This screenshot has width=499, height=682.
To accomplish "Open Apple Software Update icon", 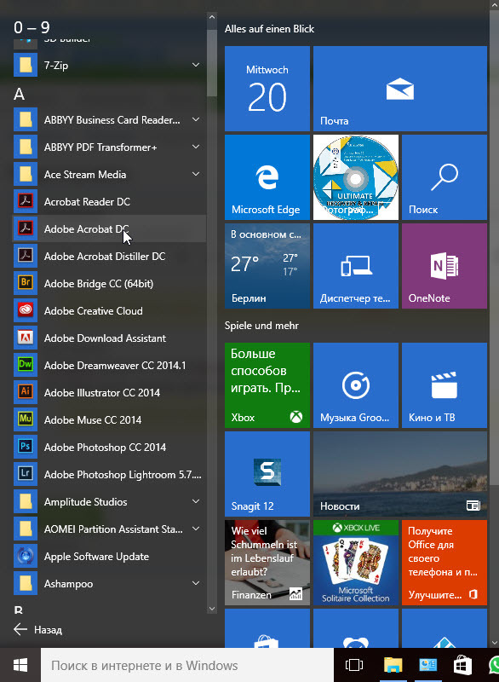I will click(26, 557).
